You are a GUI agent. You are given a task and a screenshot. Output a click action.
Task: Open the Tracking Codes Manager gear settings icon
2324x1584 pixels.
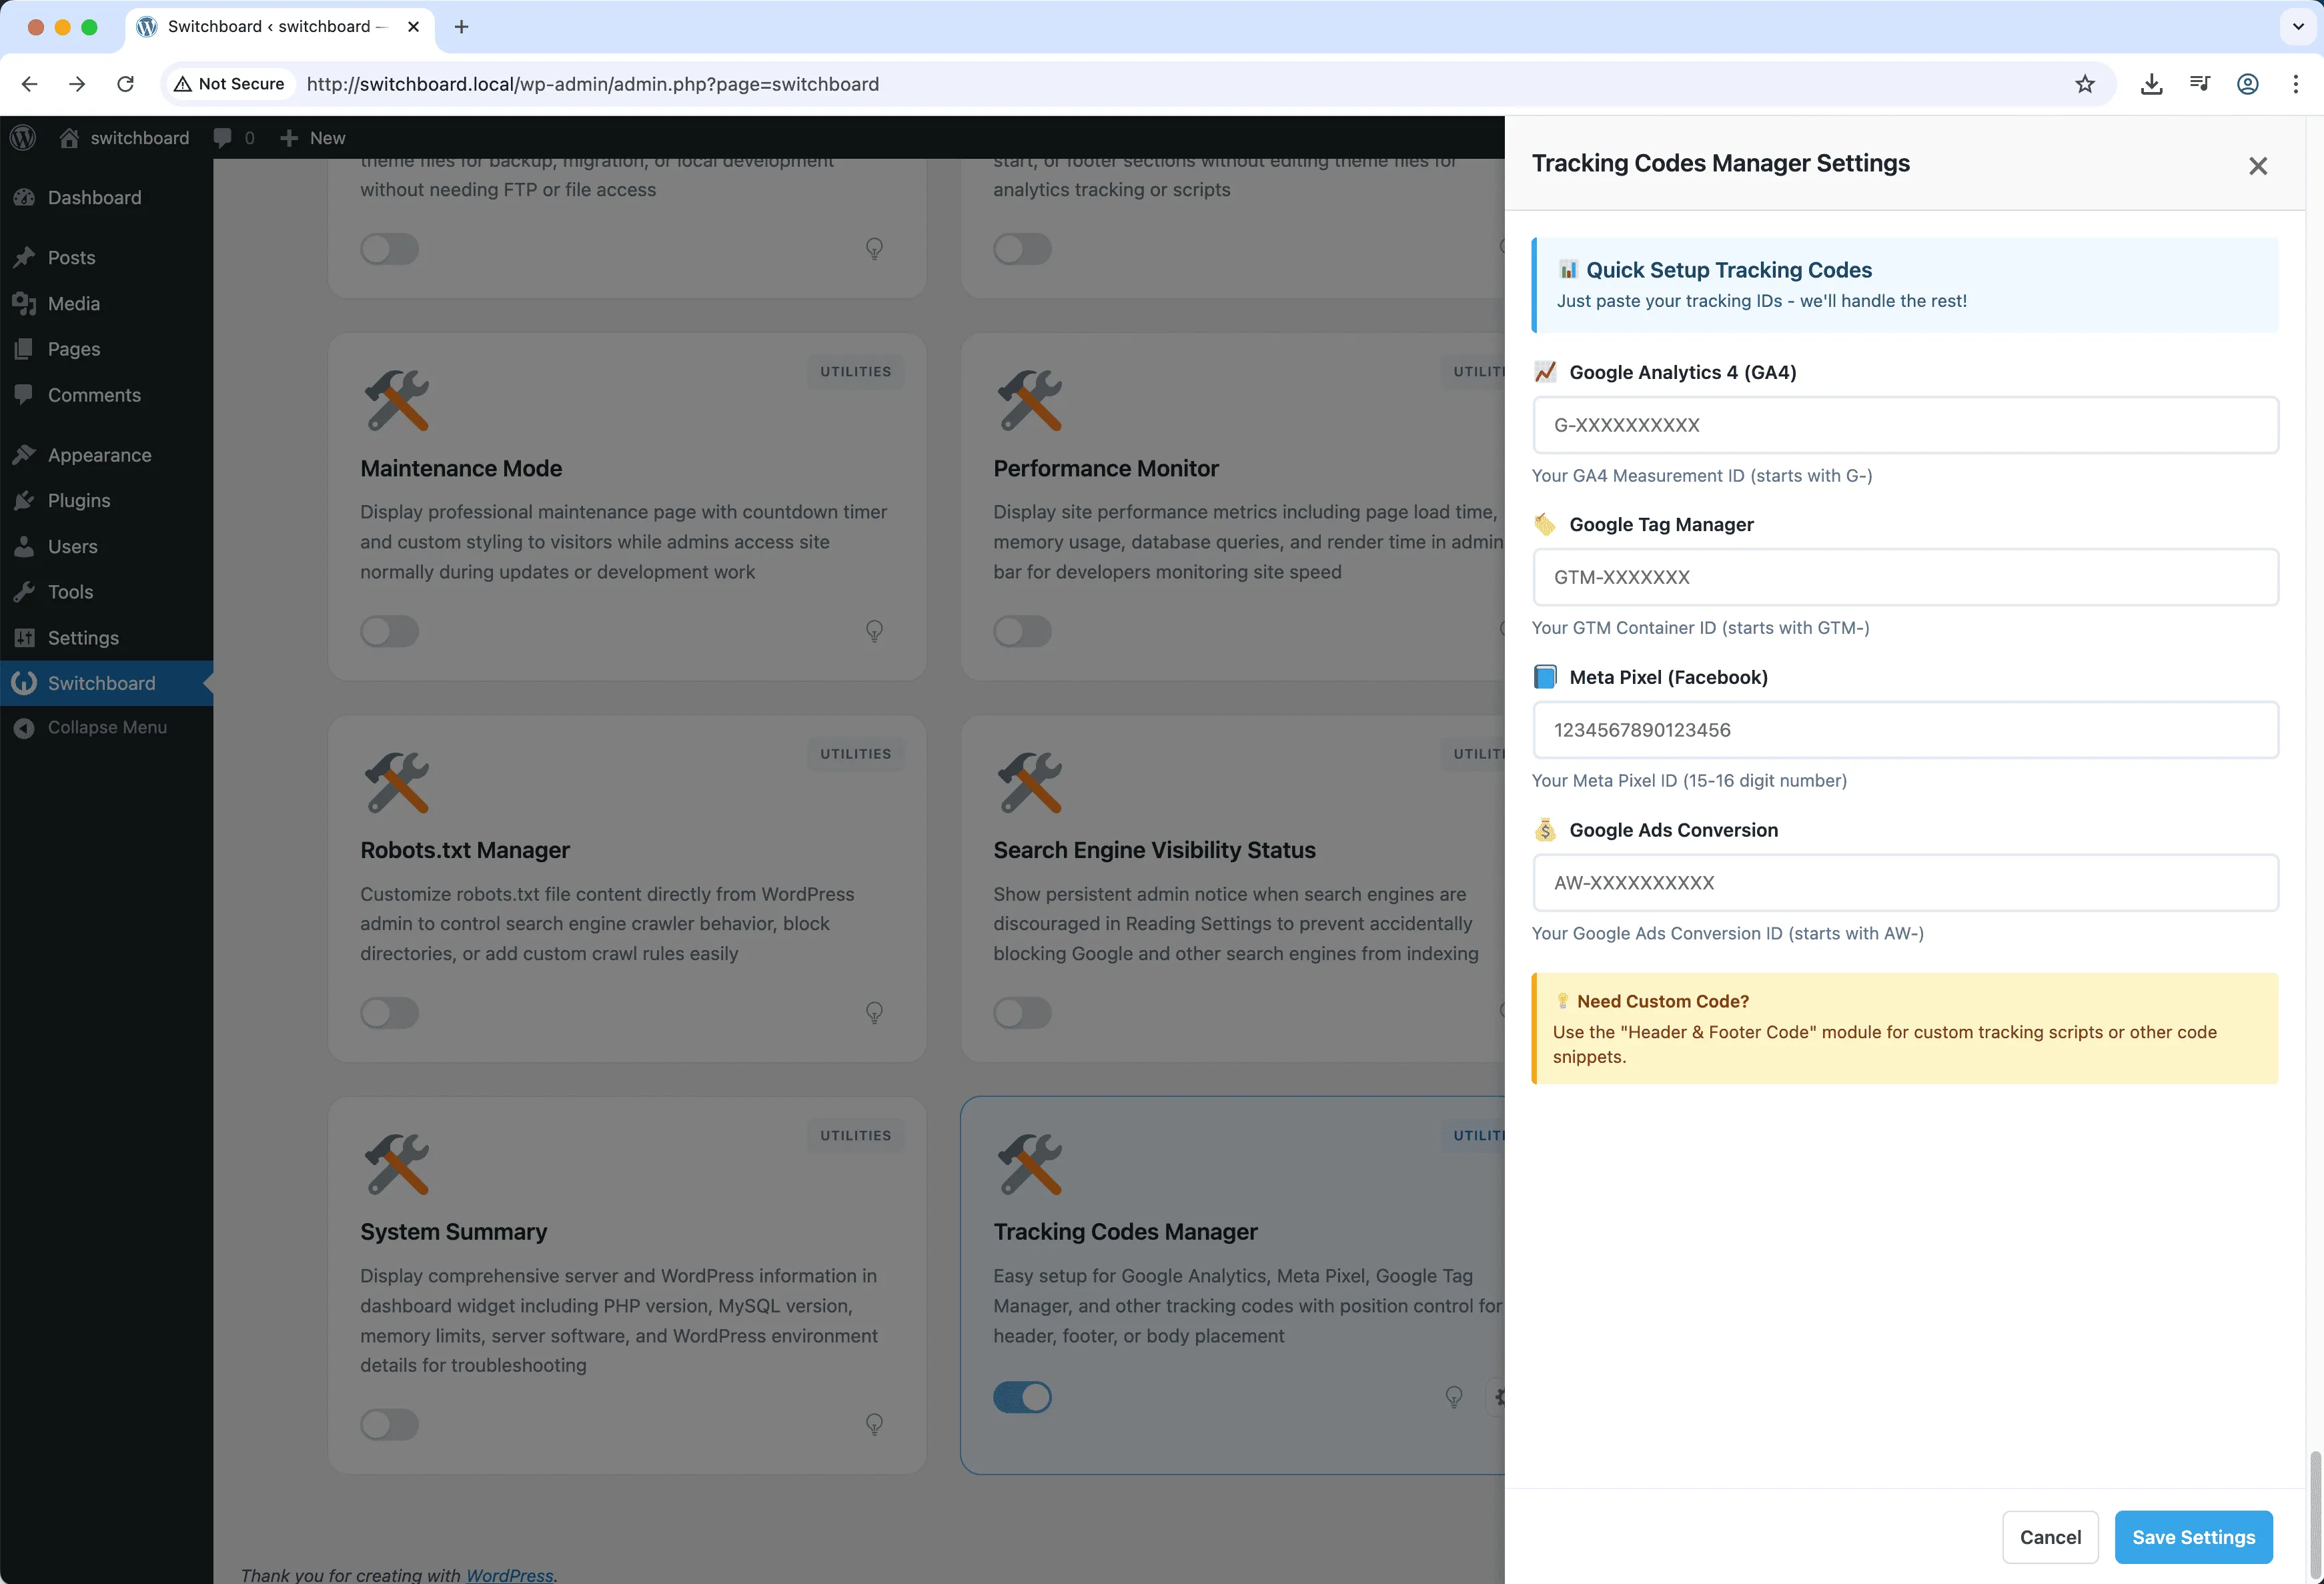[x=1501, y=1397]
